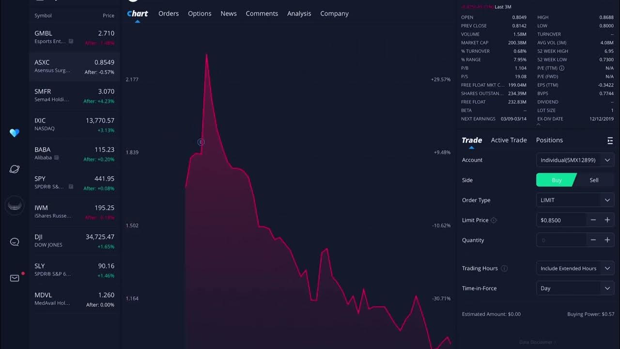This screenshot has width=620, height=349.
Task: Click the info icon next to P/E (TTM)
Action: 562,68
